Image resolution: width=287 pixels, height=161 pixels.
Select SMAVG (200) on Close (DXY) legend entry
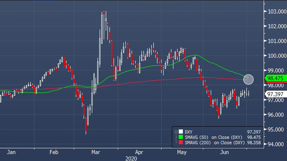[215, 143]
